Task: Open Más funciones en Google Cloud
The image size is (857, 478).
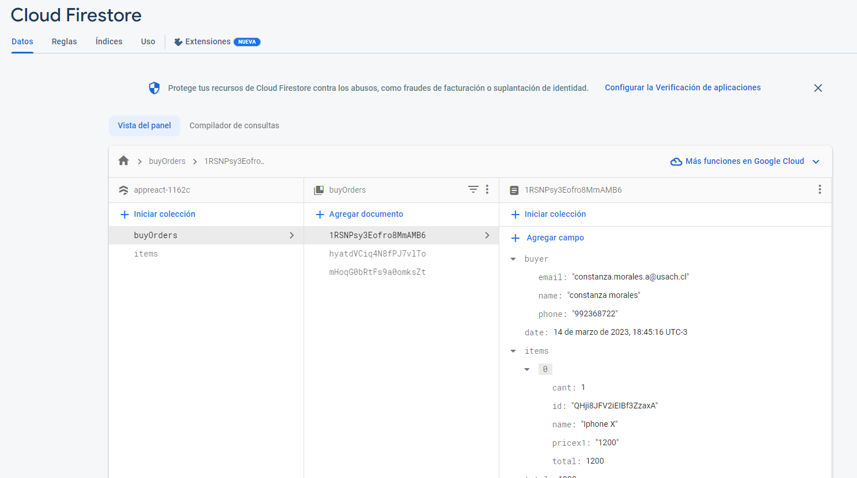Action: [x=745, y=161]
